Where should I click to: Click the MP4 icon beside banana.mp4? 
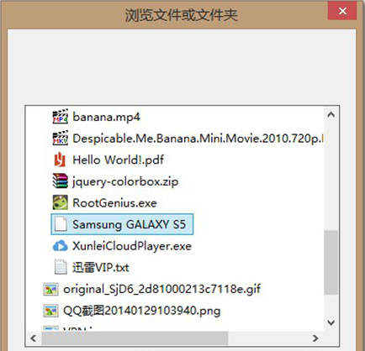60,117
